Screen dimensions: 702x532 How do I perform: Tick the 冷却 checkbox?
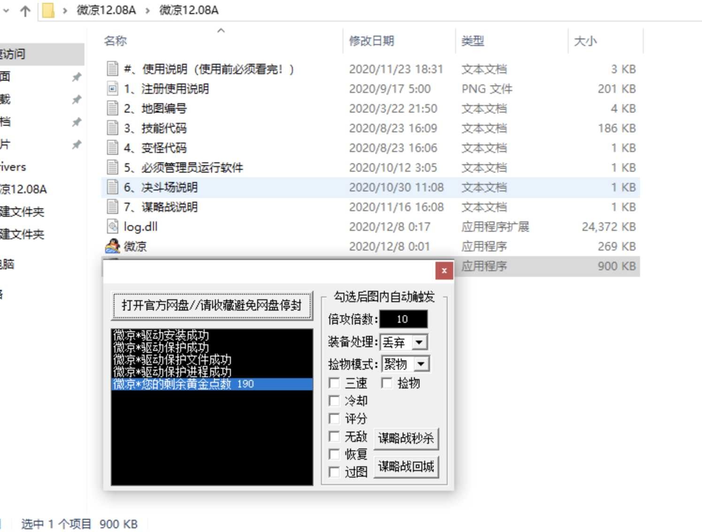(x=334, y=401)
